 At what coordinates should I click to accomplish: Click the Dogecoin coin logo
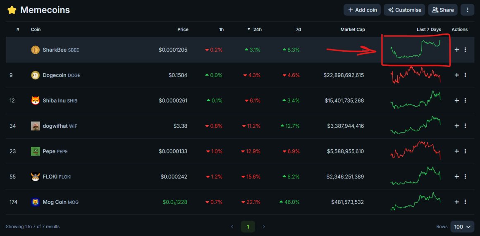coord(35,75)
